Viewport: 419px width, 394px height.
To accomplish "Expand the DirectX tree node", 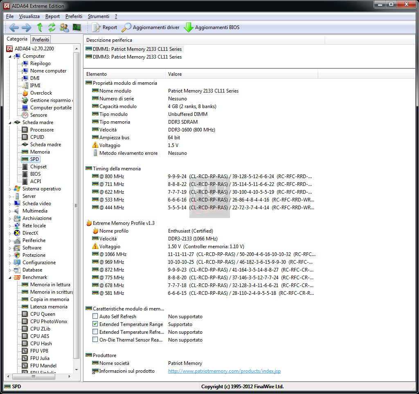I will (x=10, y=233).
